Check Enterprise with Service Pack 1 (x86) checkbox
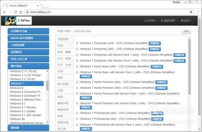 point(77,61)
